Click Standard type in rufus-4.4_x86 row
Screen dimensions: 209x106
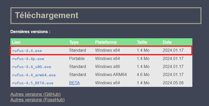click(77, 66)
